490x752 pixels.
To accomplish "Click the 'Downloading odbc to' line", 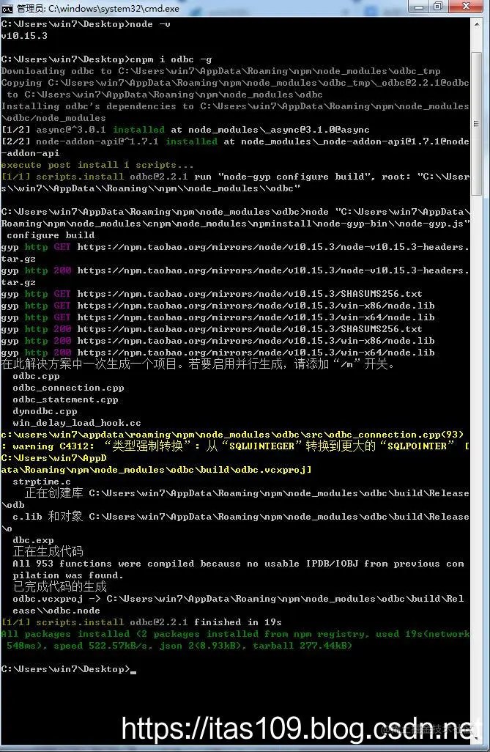I will (x=220, y=71).
